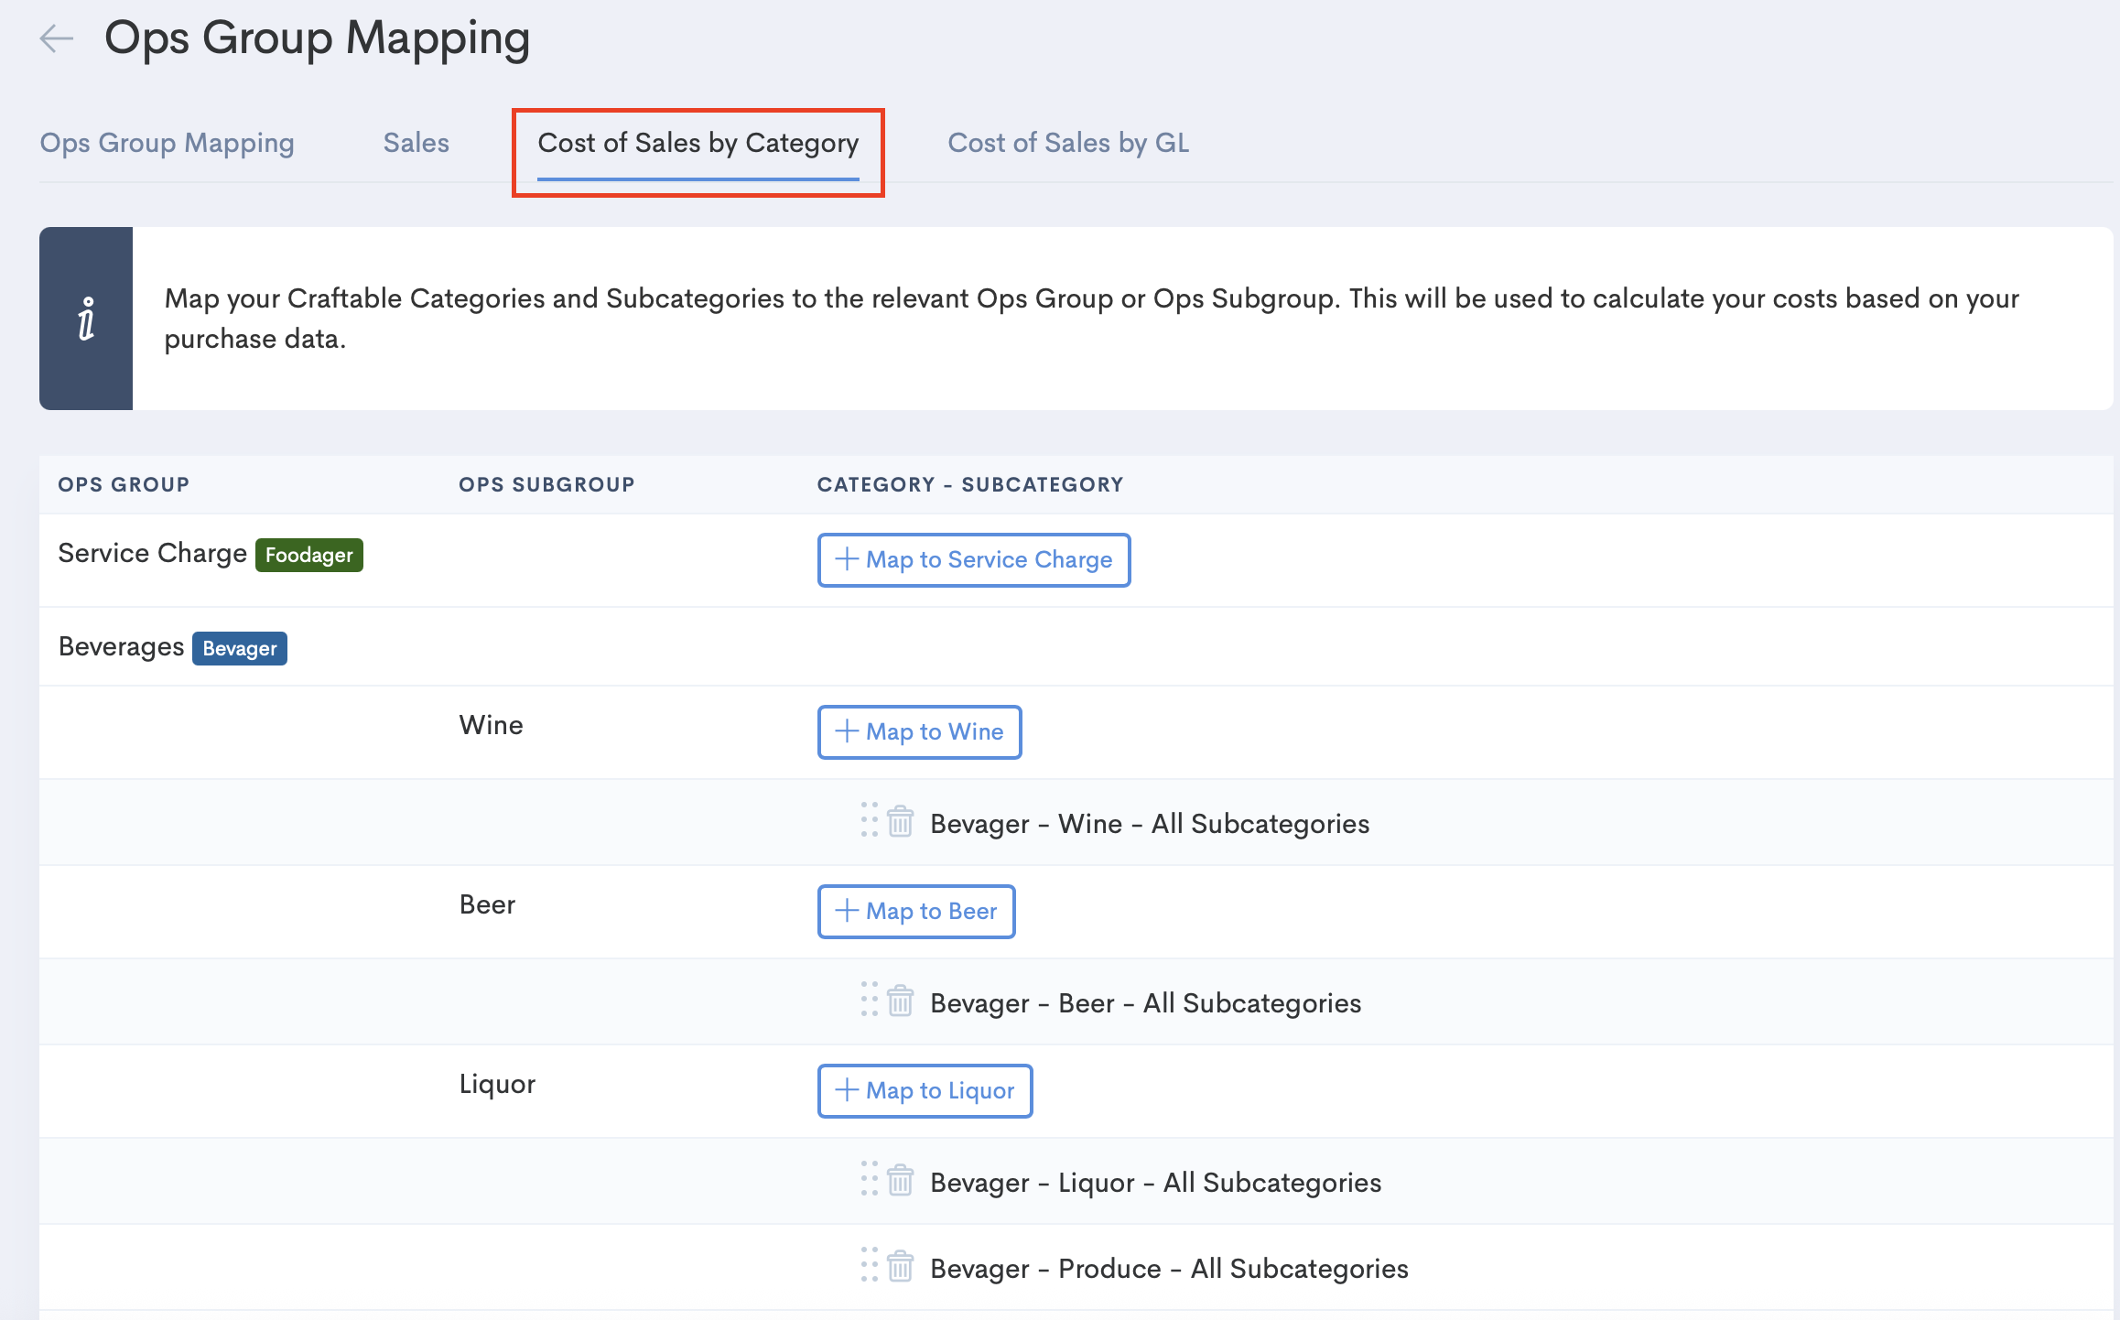Click Map to Service Charge
This screenshot has width=2120, height=1320.
click(973, 559)
